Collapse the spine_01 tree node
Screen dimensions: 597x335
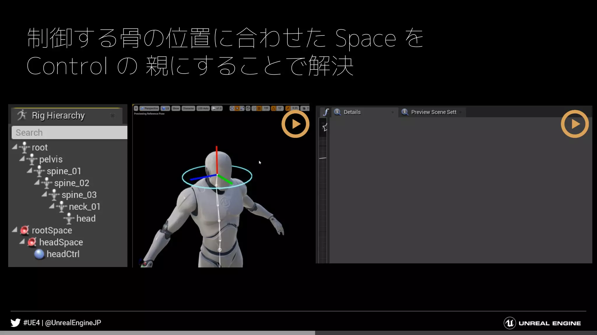(29, 171)
